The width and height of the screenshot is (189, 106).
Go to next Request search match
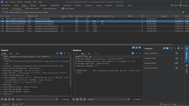click(13, 99)
